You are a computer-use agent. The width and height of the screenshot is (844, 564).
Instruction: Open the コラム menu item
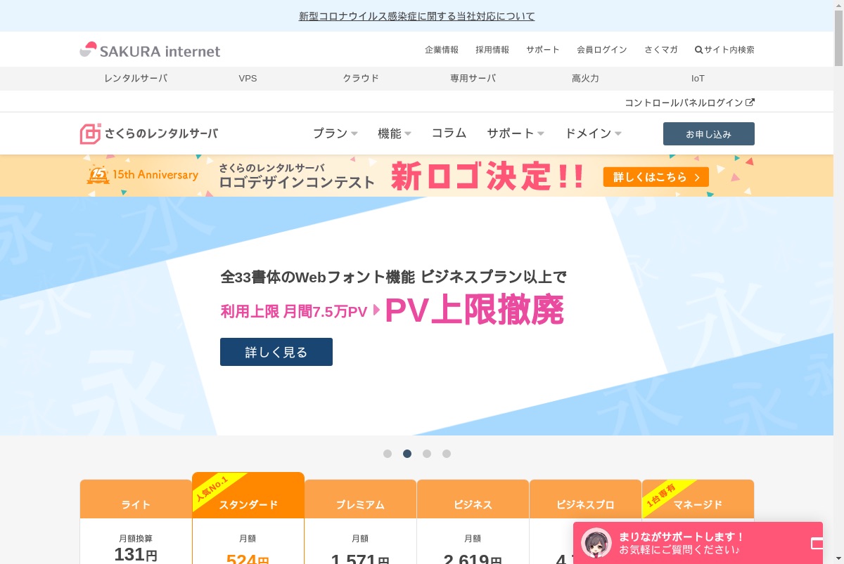[x=449, y=133]
